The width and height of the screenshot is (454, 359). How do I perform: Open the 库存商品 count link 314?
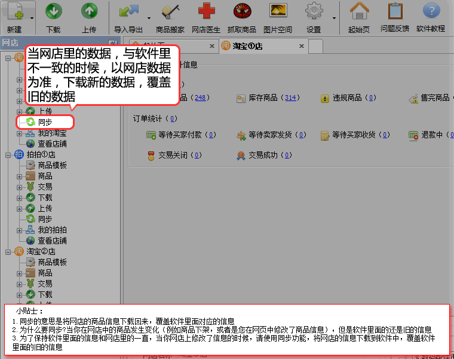(290, 98)
